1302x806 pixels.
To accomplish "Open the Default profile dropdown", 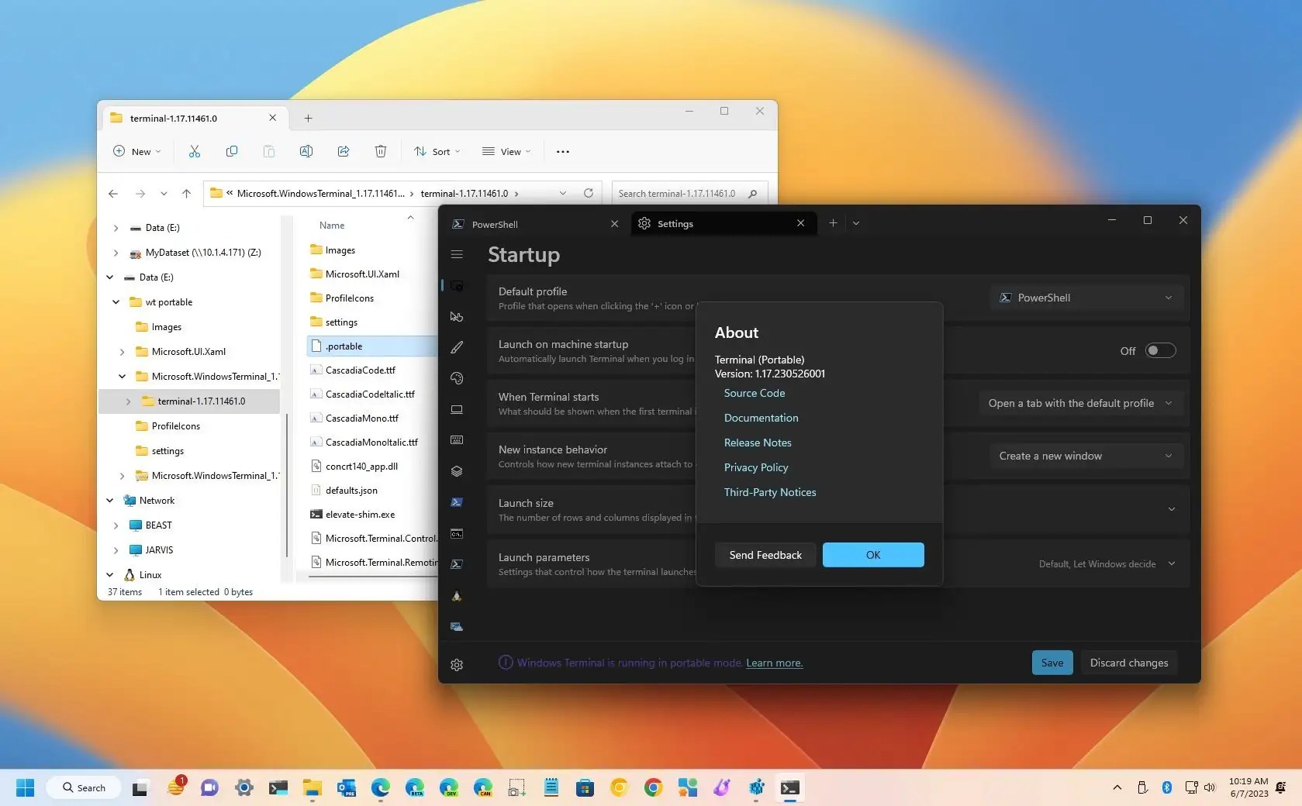I will point(1085,298).
